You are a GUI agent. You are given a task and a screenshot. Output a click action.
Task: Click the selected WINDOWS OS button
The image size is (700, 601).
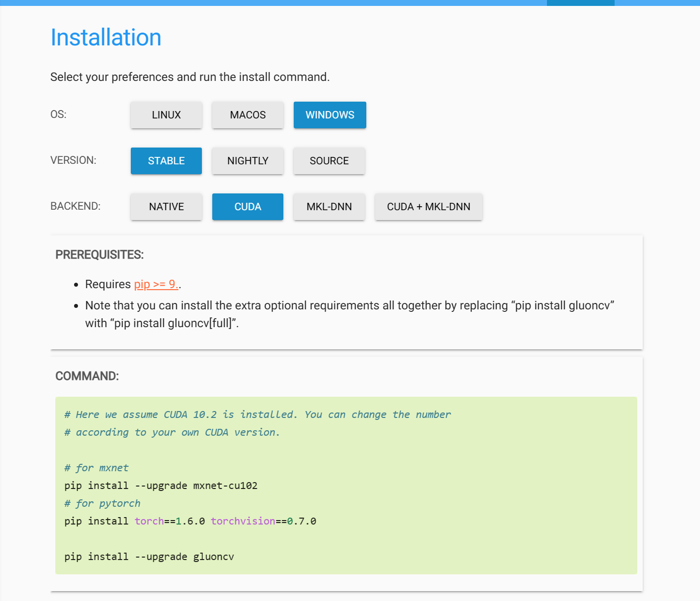(330, 115)
